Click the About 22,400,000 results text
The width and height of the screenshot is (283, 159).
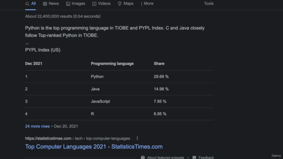(63, 16)
